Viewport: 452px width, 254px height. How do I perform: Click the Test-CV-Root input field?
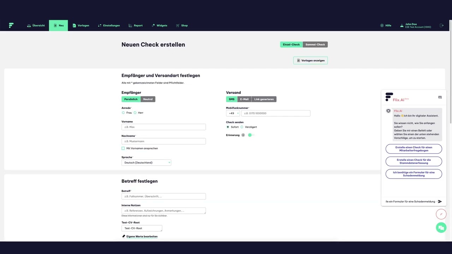pyautogui.click(x=142, y=228)
